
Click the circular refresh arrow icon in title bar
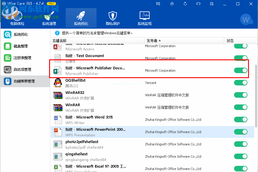(185, 4)
